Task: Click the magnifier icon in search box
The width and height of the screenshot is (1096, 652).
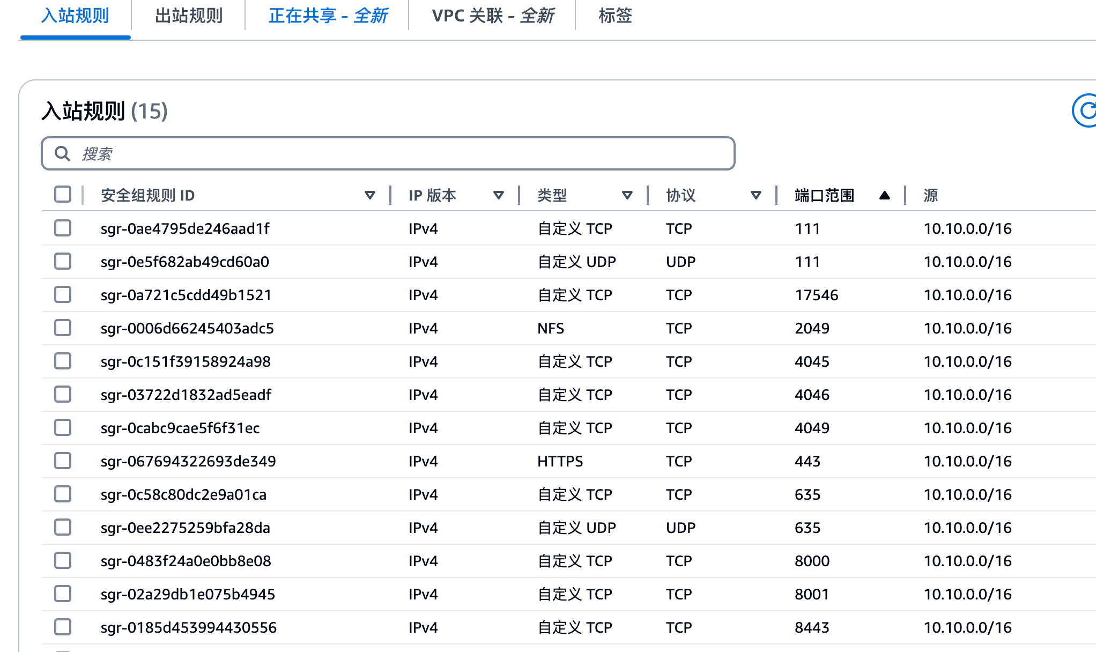Action: (63, 154)
